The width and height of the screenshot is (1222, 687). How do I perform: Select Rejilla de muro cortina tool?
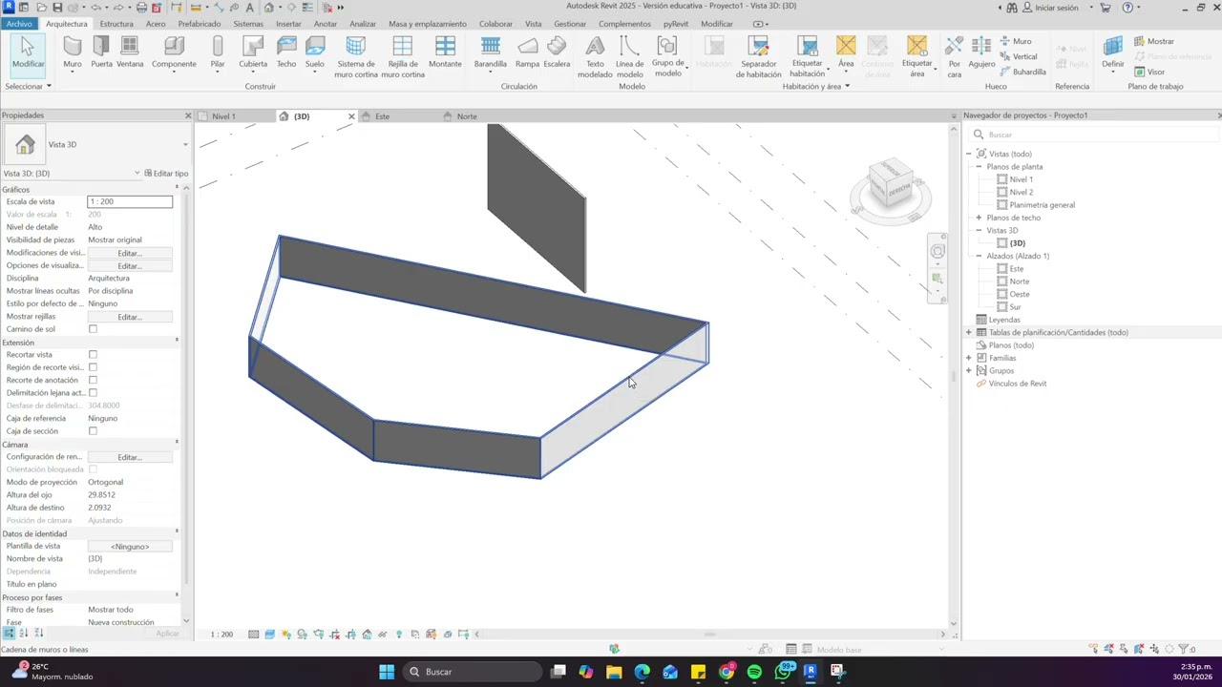pyautogui.click(x=403, y=57)
